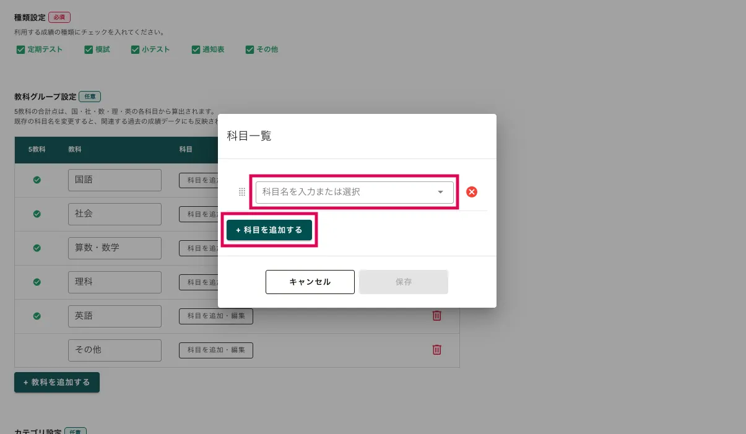Expand the subject name dropdown arrow
The width and height of the screenshot is (746, 434).
point(441,192)
